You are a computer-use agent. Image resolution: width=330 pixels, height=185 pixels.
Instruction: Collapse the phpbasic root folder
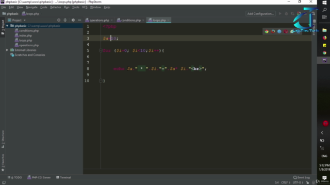point(7,26)
